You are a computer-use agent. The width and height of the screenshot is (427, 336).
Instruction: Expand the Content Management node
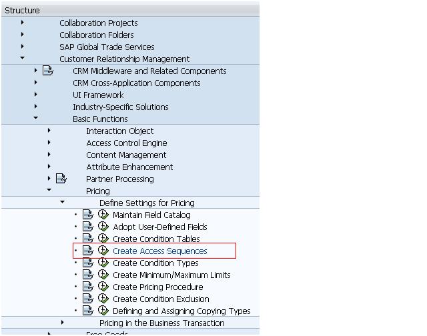[49, 154]
